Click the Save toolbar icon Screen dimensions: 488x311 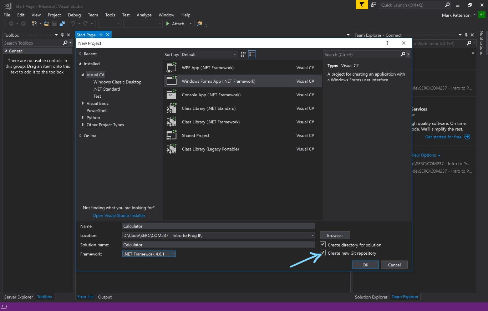[54, 24]
